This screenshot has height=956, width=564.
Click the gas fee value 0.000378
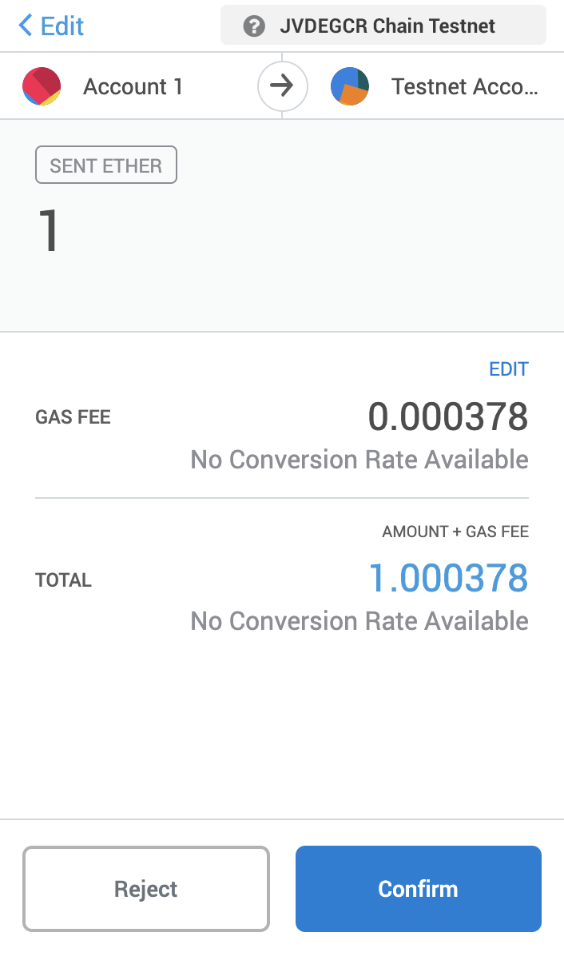click(447, 417)
